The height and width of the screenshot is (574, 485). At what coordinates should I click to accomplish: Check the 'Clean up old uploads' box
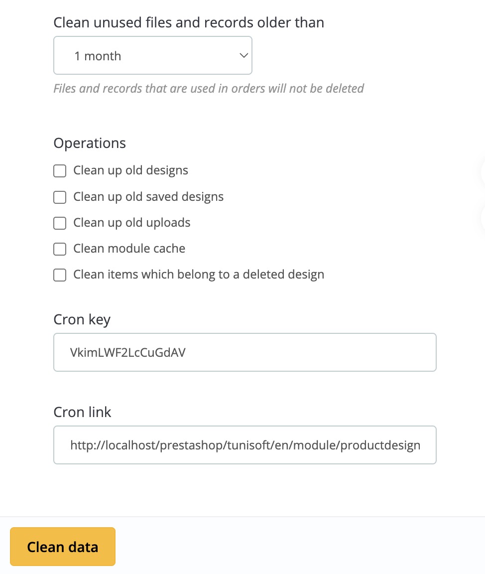pyautogui.click(x=60, y=223)
